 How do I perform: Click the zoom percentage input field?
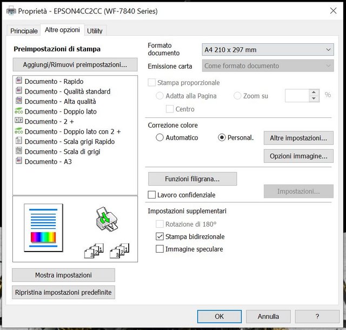pyautogui.click(x=297, y=96)
